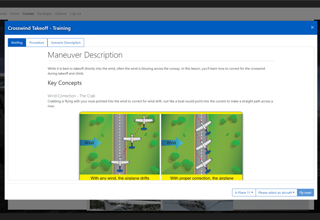320x220 pixels.
Task: Click the 'With proper correction, the airplane' caption
Action: 202,178
